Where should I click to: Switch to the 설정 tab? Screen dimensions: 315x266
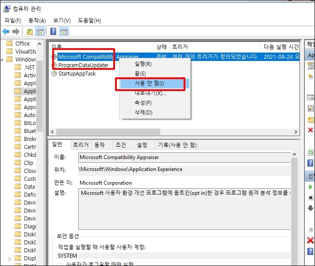pyautogui.click(x=144, y=145)
